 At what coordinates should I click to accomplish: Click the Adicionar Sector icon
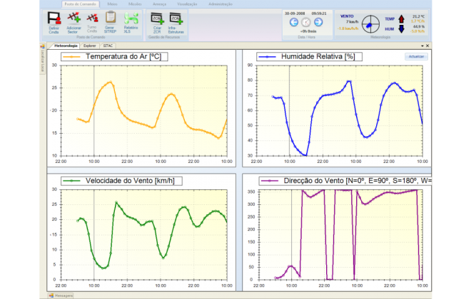coord(74,19)
